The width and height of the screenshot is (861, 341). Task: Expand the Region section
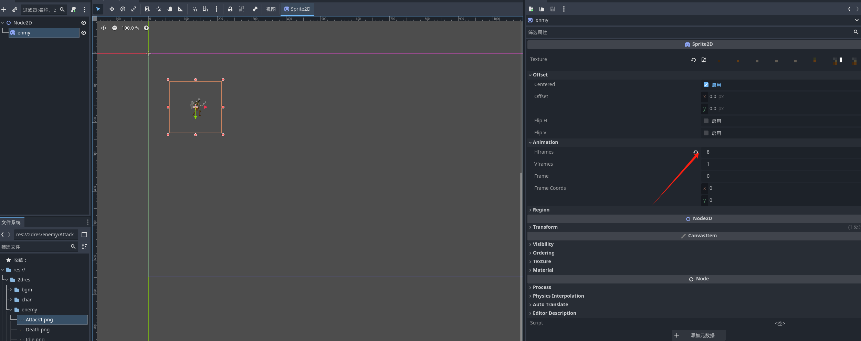[694, 210]
